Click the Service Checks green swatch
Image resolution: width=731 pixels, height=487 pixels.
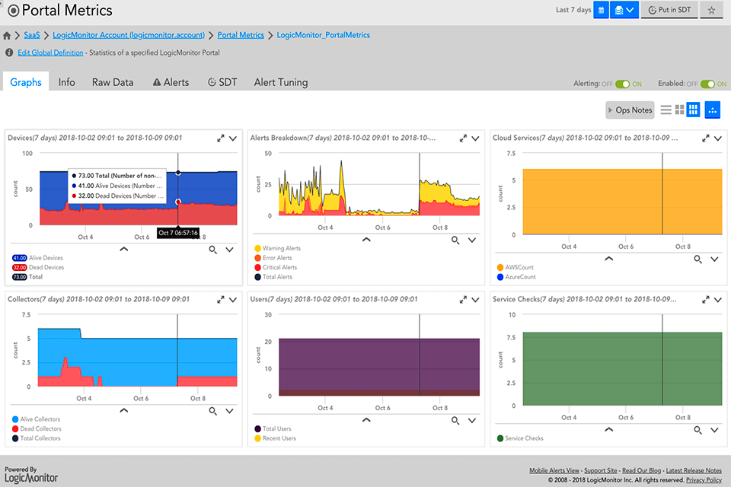point(500,438)
